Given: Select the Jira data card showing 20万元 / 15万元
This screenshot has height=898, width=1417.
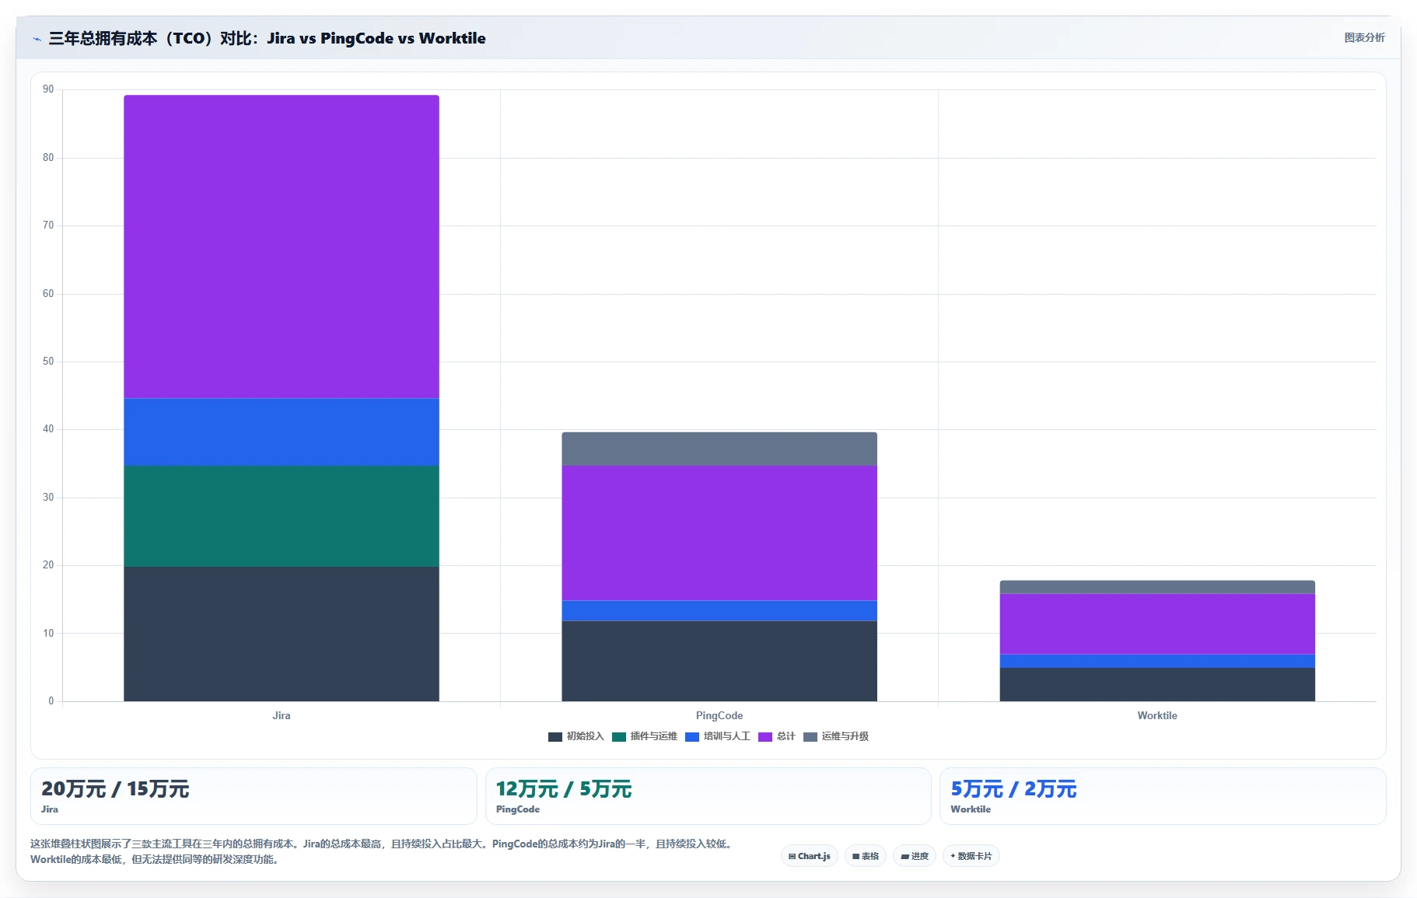Looking at the screenshot, I should 254,796.
